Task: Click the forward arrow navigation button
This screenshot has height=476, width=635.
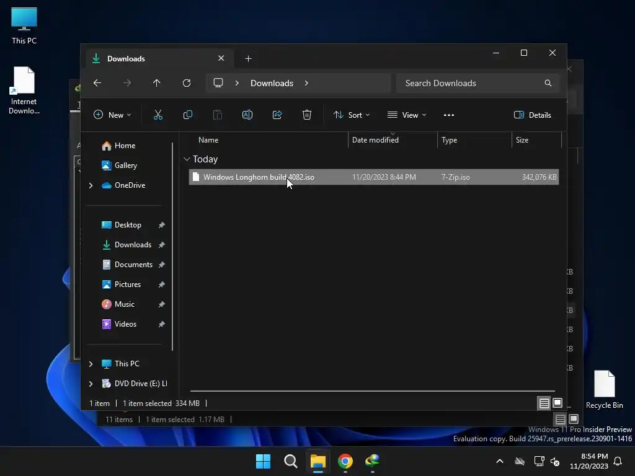Action: (127, 83)
